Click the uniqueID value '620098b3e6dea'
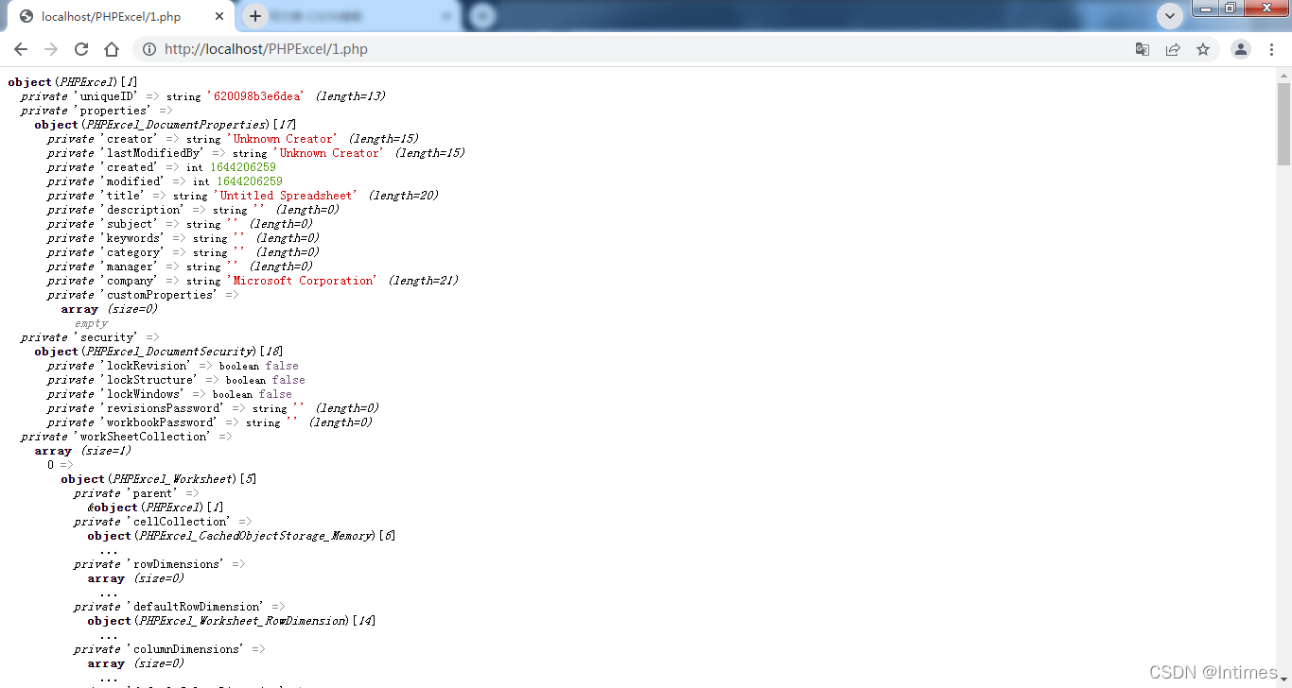Screen dimensions: 1292x688 pyautogui.click(x=255, y=96)
